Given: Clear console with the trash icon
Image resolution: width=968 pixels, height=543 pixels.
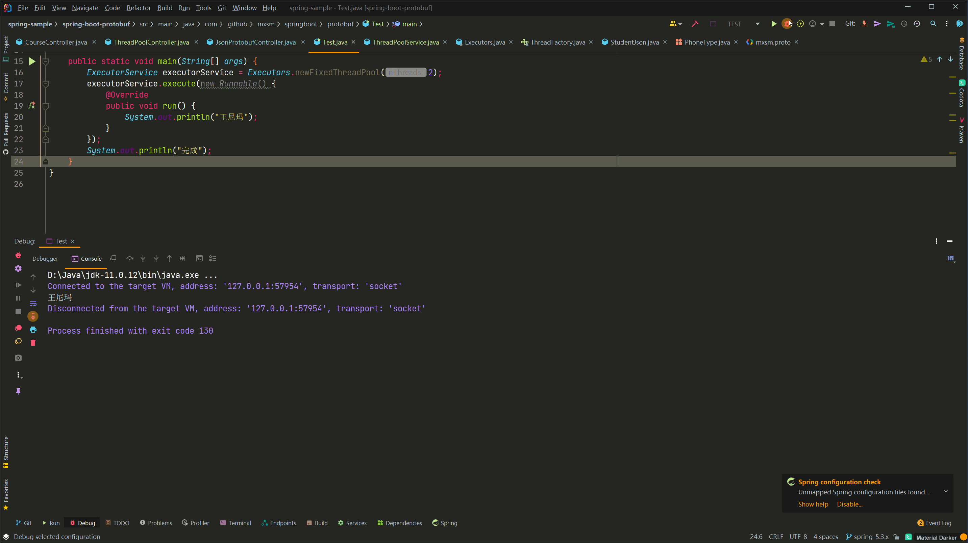Looking at the screenshot, I should (33, 343).
